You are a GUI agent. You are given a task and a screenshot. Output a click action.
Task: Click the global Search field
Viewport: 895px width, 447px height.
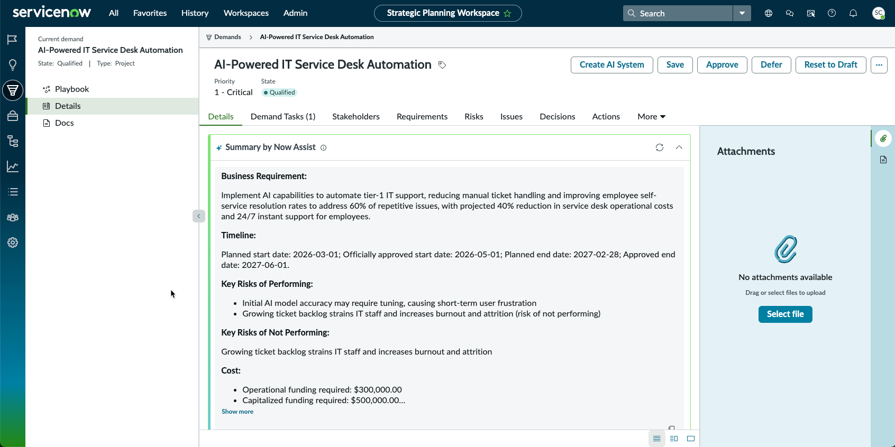point(678,13)
